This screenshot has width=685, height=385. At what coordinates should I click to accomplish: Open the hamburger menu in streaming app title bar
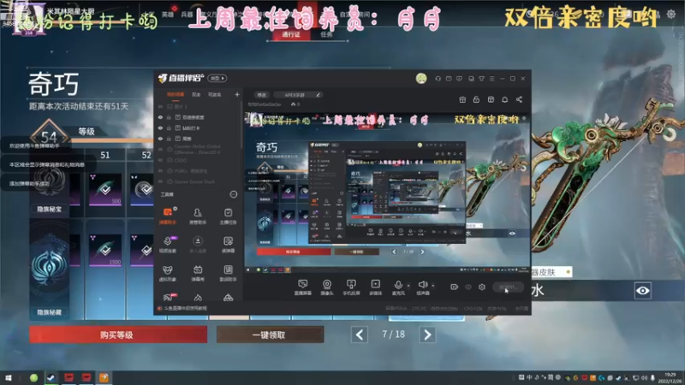point(491,79)
